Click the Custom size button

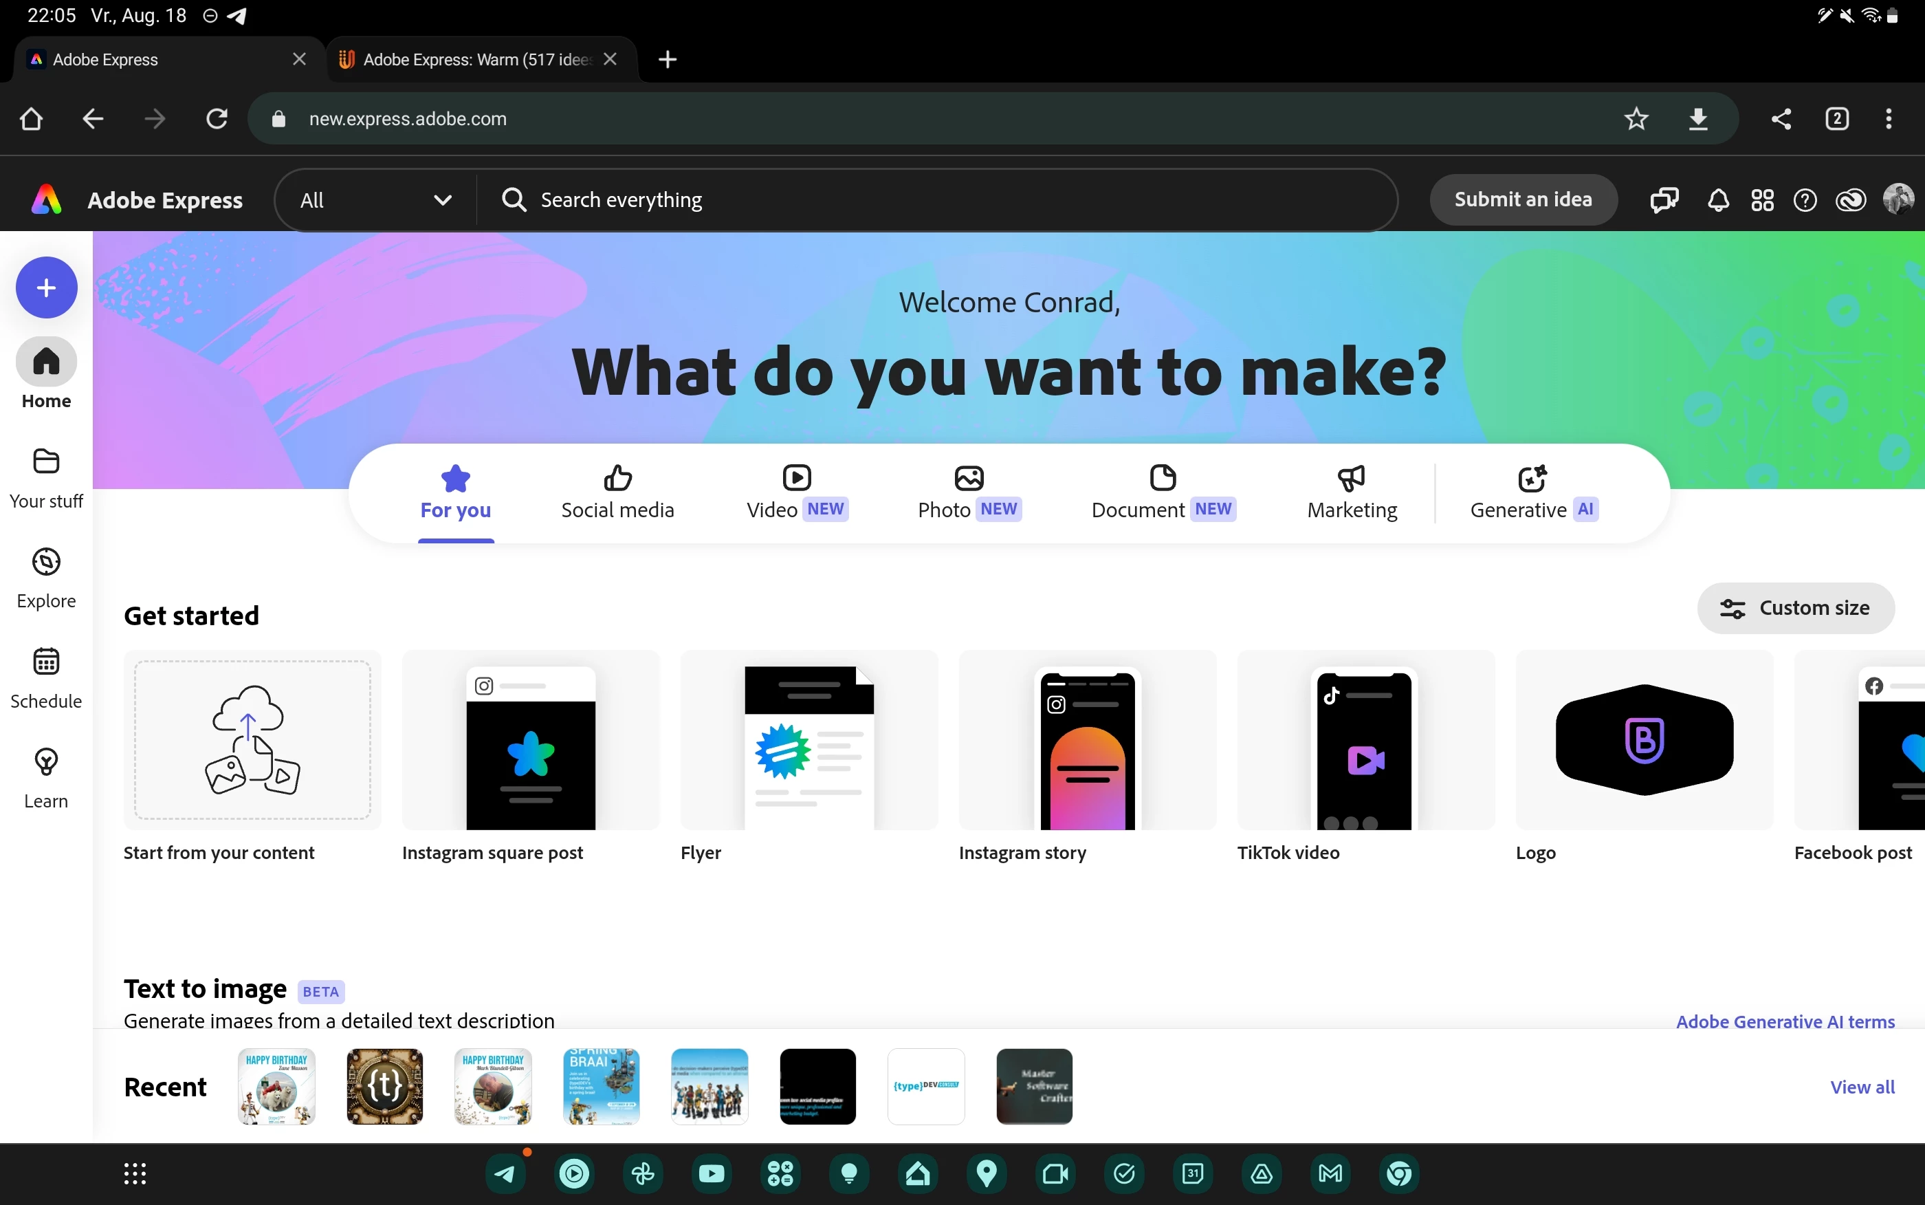coord(1795,608)
